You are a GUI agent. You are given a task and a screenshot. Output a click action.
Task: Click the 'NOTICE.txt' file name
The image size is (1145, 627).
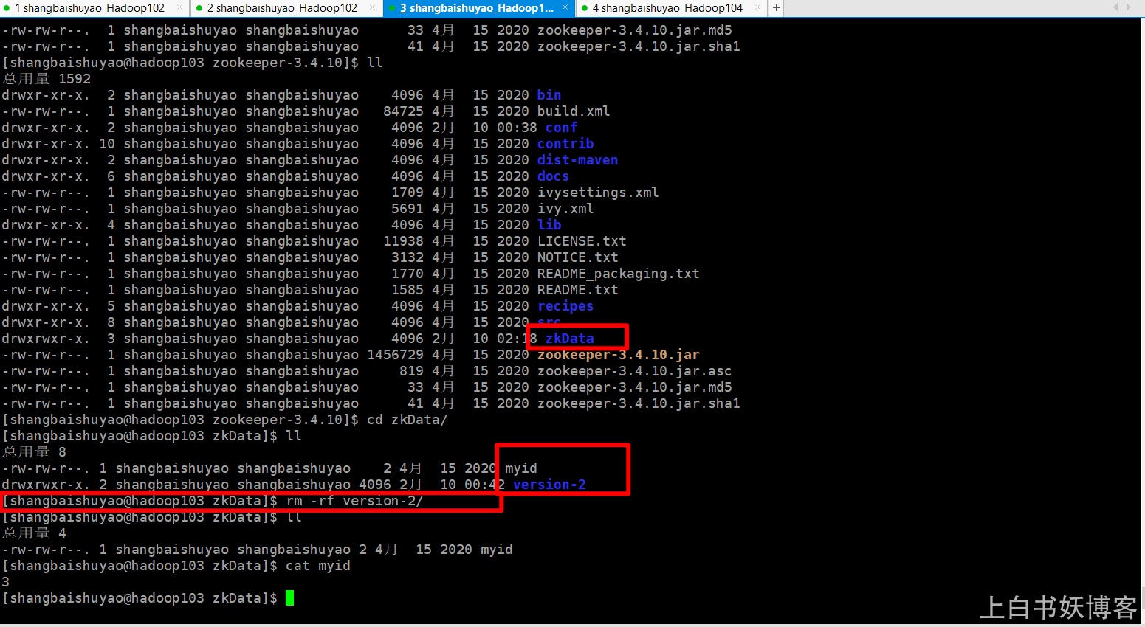coord(577,257)
